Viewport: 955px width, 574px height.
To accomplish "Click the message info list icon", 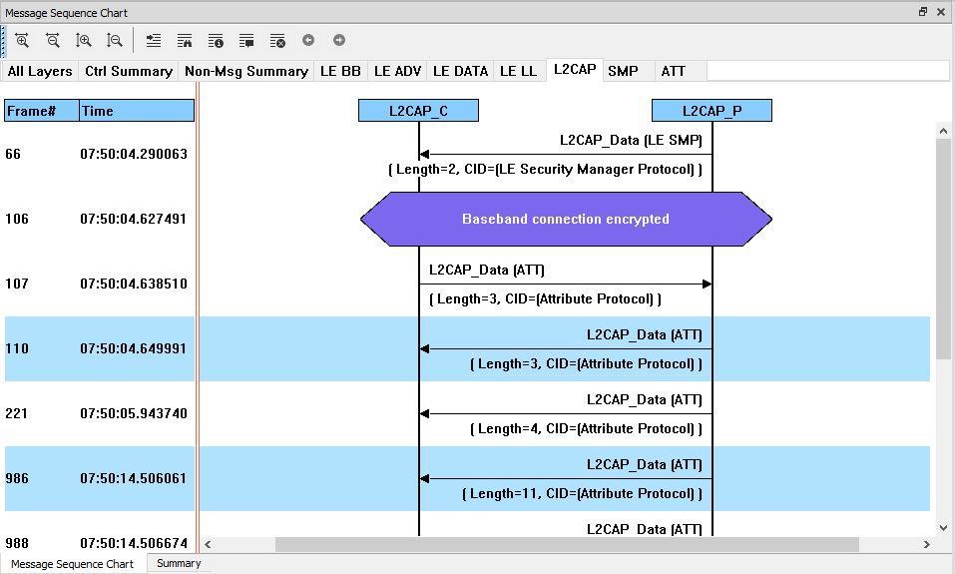I will point(216,41).
